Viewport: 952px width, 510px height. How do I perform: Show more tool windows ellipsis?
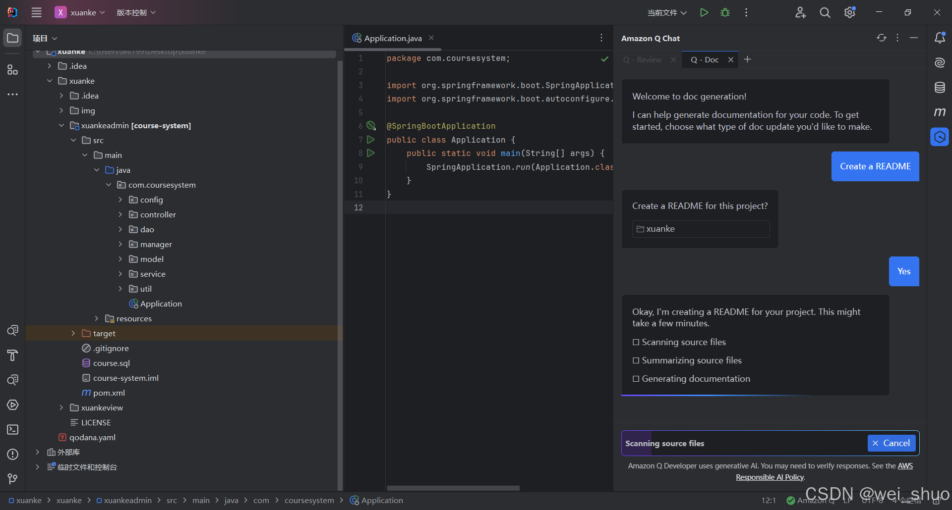click(12, 94)
